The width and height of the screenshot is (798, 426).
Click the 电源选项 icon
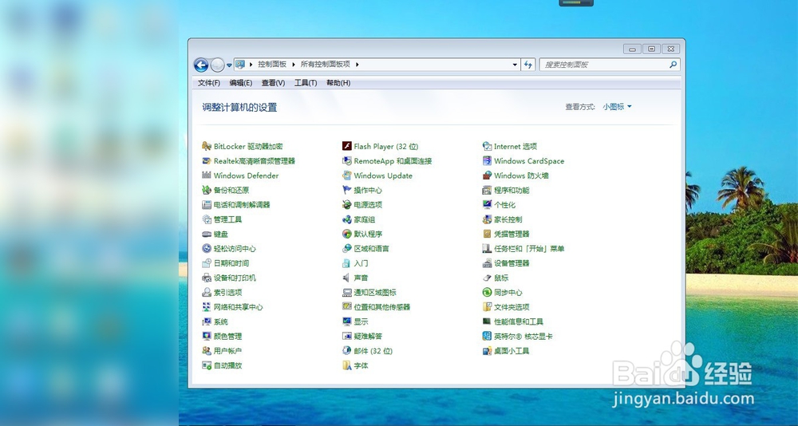[347, 205]
